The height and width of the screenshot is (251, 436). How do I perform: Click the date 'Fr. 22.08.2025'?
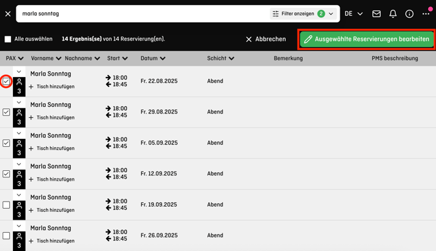159,81
